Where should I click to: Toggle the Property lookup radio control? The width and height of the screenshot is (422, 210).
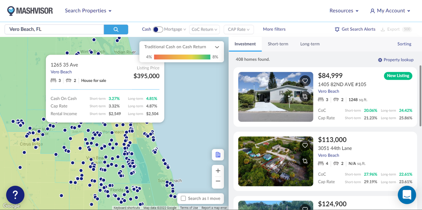click(x=380, y=60)
